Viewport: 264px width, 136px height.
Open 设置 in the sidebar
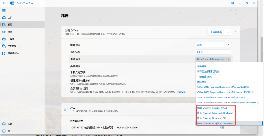click(22, 124)
